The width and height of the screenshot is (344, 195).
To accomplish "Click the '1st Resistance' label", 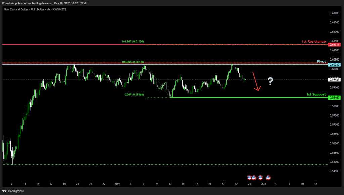I will click(313, 41).
